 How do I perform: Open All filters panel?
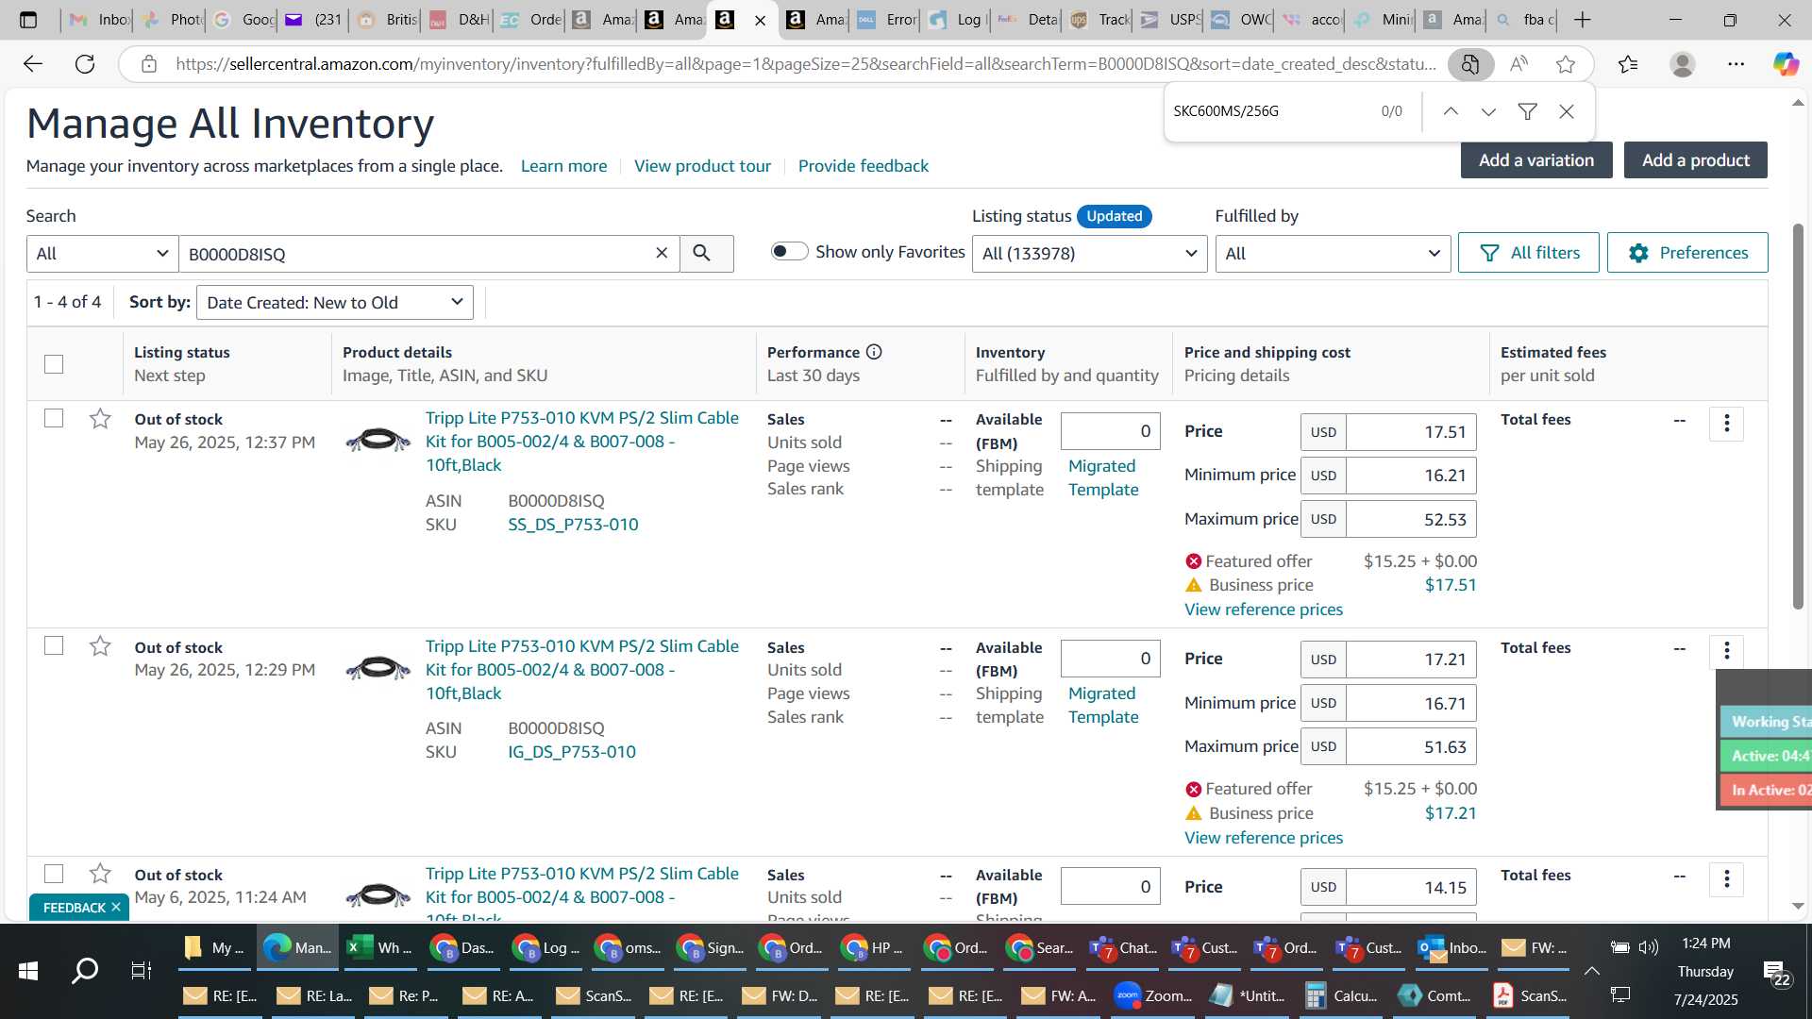(x=1528, y=253)
